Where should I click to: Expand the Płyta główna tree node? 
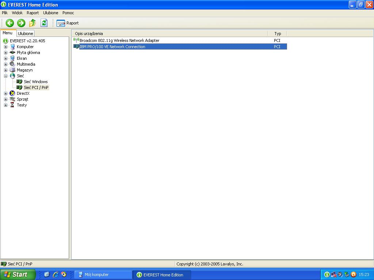pyautogui.click(x=5, y=52)
